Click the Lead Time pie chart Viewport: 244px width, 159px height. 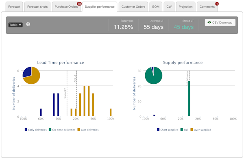[31, 76]
